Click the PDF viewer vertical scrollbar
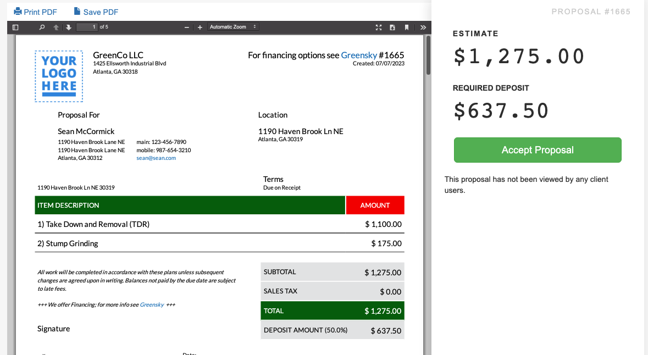The width and height of the screenshot is (648, 355). click(x=428, y=55)
